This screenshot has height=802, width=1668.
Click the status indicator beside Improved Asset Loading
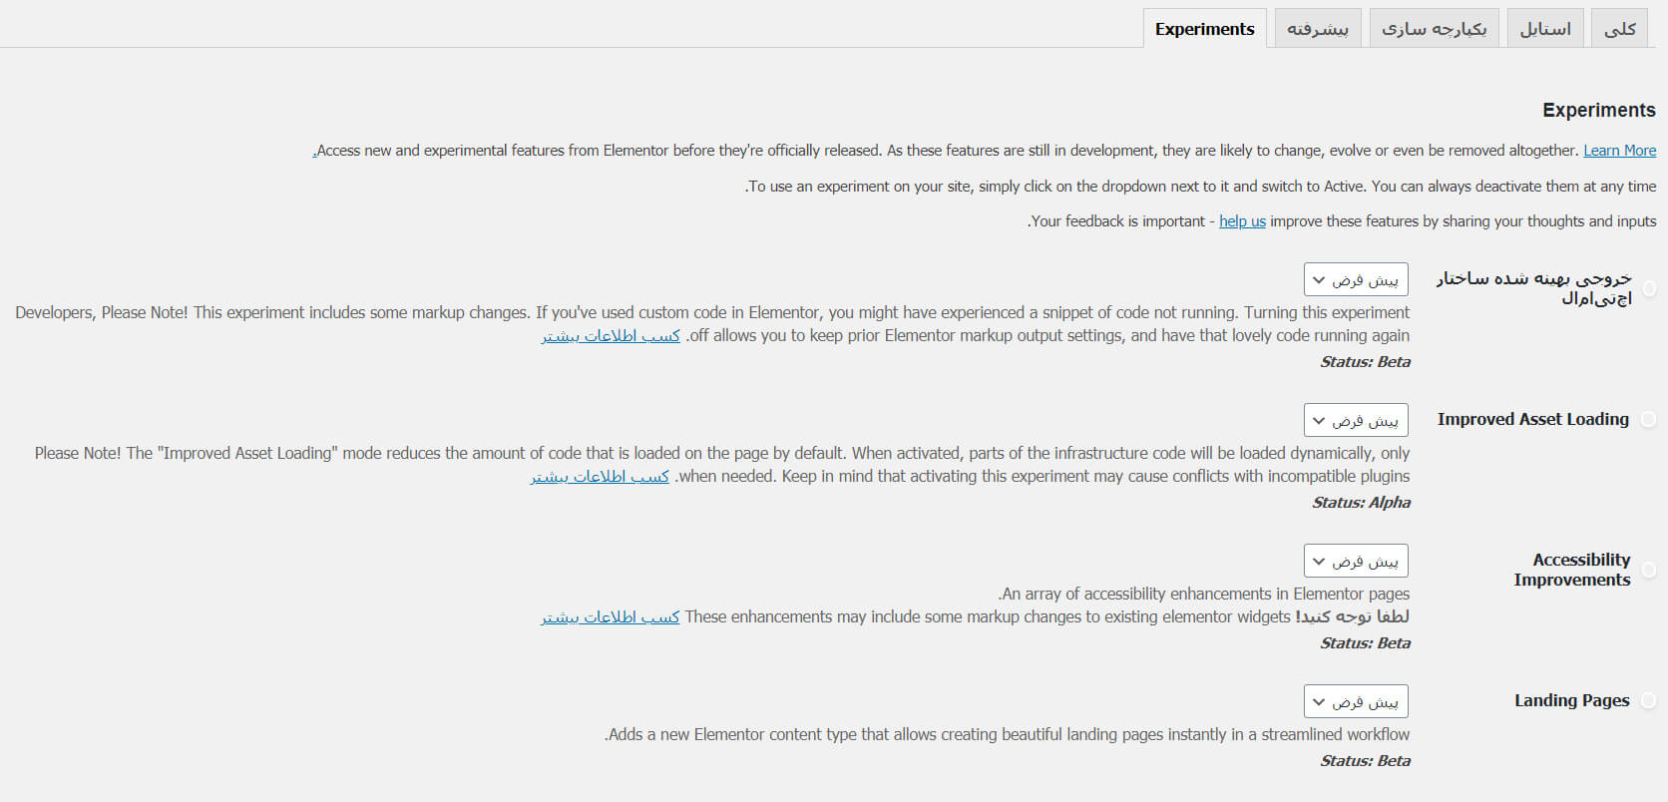1649,420
